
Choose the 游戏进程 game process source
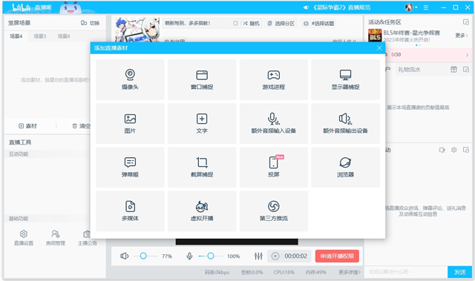coord(274,79)
